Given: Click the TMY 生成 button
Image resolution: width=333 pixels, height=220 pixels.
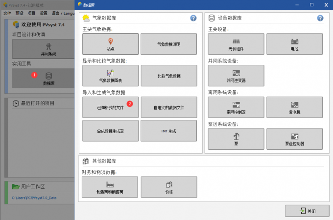Looking at the screenshot, I should [168, 131].
